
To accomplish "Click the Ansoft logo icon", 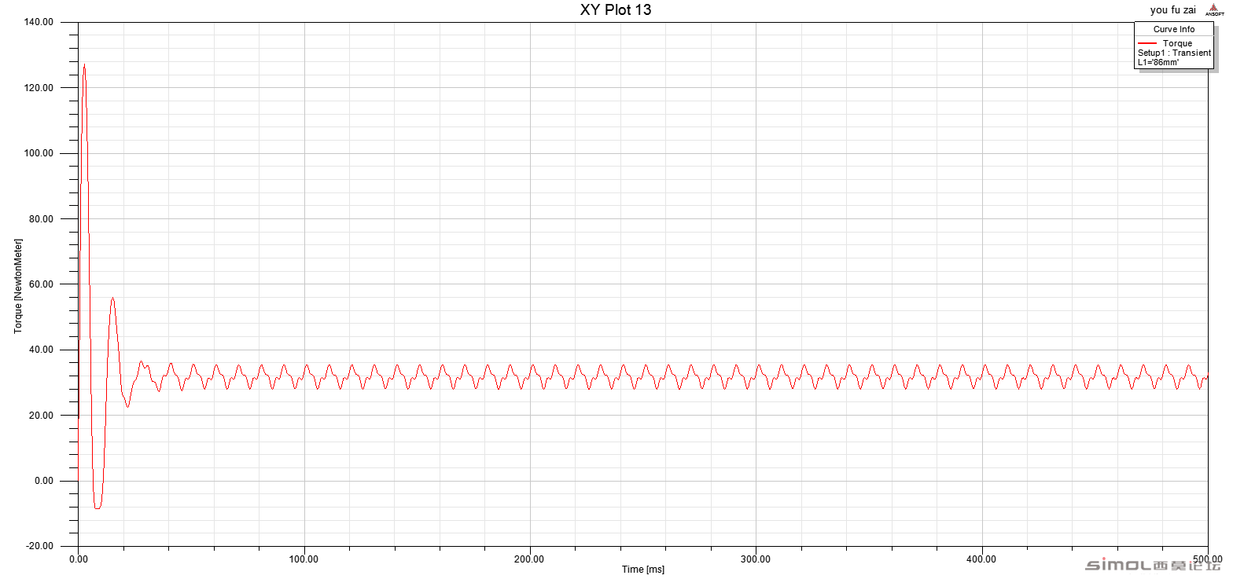I will (1213, 9).
